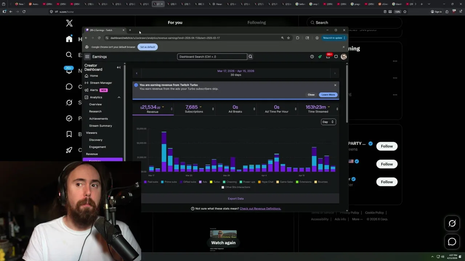Expand the Revenue stat dropdown chevron
The width and height of the screenshot is (465, 261).
(x=163, y=107)
